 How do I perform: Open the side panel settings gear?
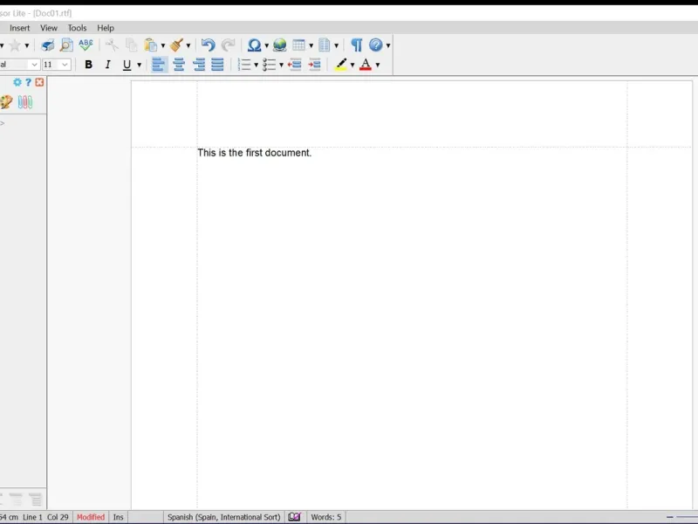click(17, 82)
